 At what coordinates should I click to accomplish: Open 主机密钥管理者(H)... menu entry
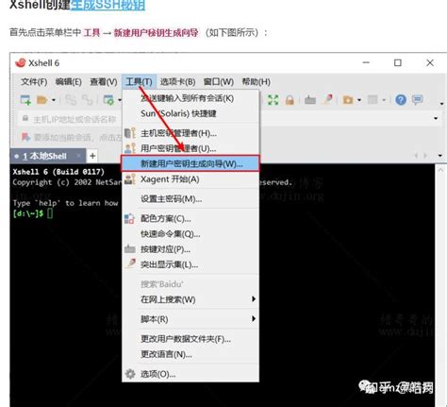tap(190, 133)
